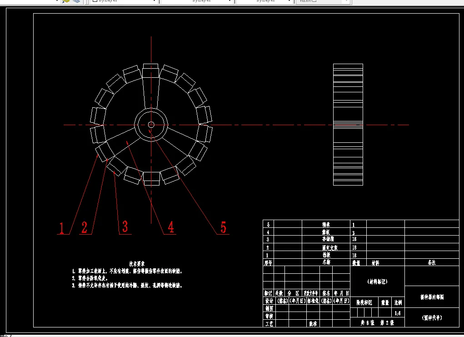Click the 技术要求 heading text
Viewport: 464px width, 337px height.
pyautogui.click(x=137, y=264)
